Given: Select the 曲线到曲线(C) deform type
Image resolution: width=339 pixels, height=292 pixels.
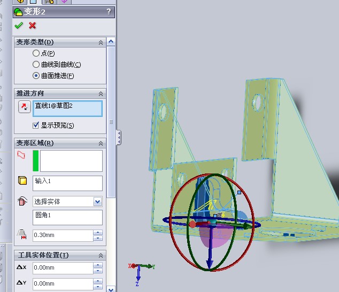Looking at the screenshot, I should click(36, 64).
